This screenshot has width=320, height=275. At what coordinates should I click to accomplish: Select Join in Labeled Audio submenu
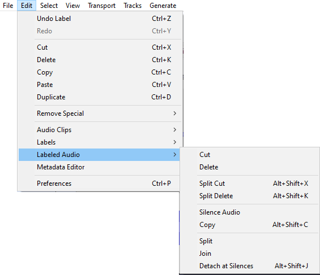tap(250, 254)
